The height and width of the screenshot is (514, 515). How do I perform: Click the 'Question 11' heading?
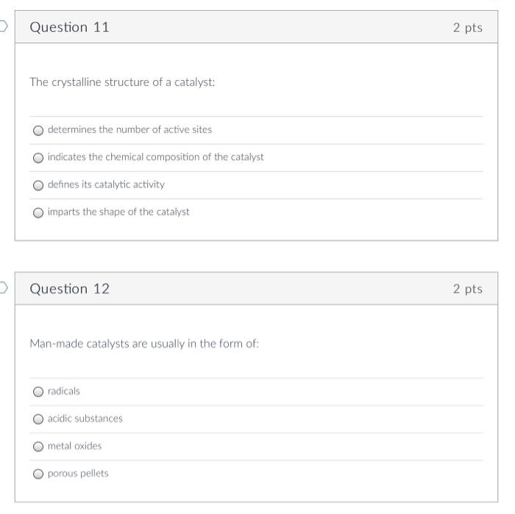(x=69, y=27)
